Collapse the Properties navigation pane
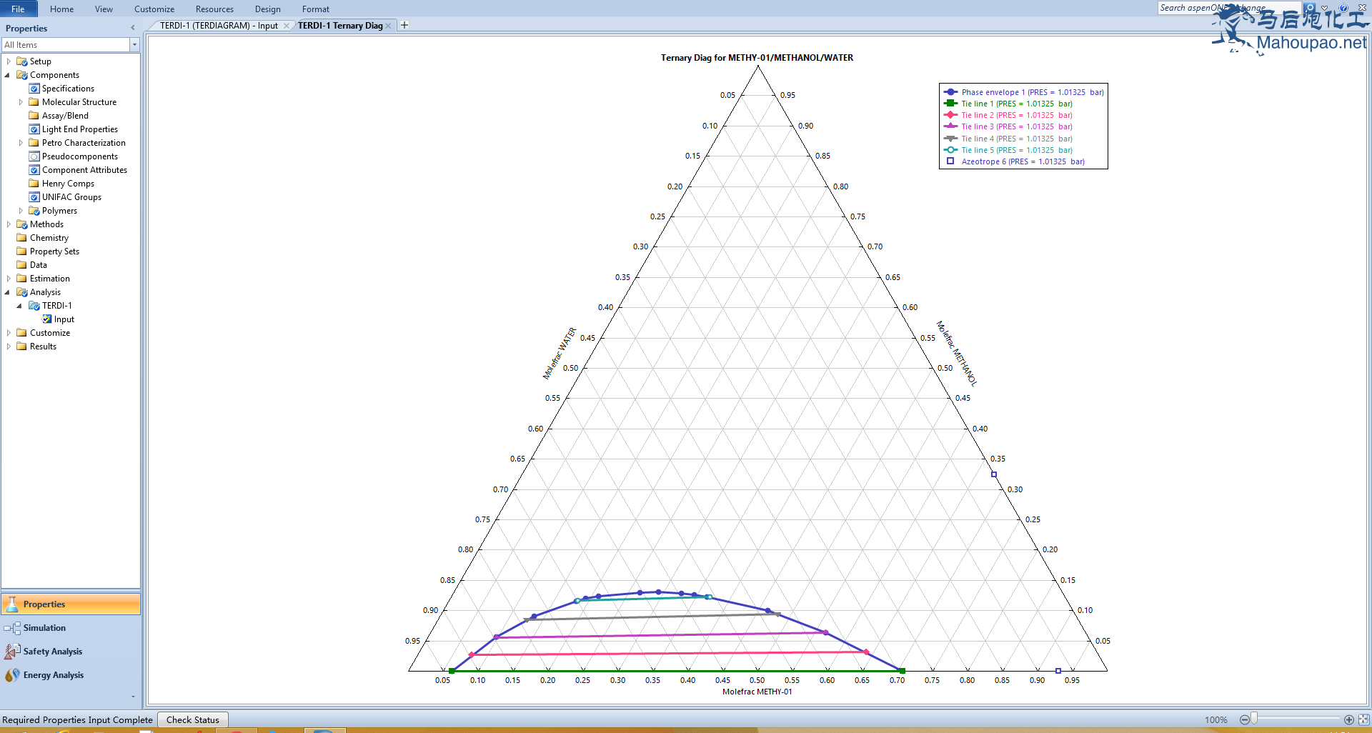This screenshot has height=733, width=1372. pyautogui.click(x=132, y=28)
